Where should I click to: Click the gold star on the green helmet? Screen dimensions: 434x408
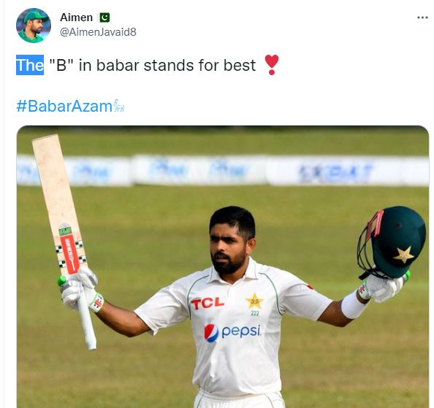403,254
